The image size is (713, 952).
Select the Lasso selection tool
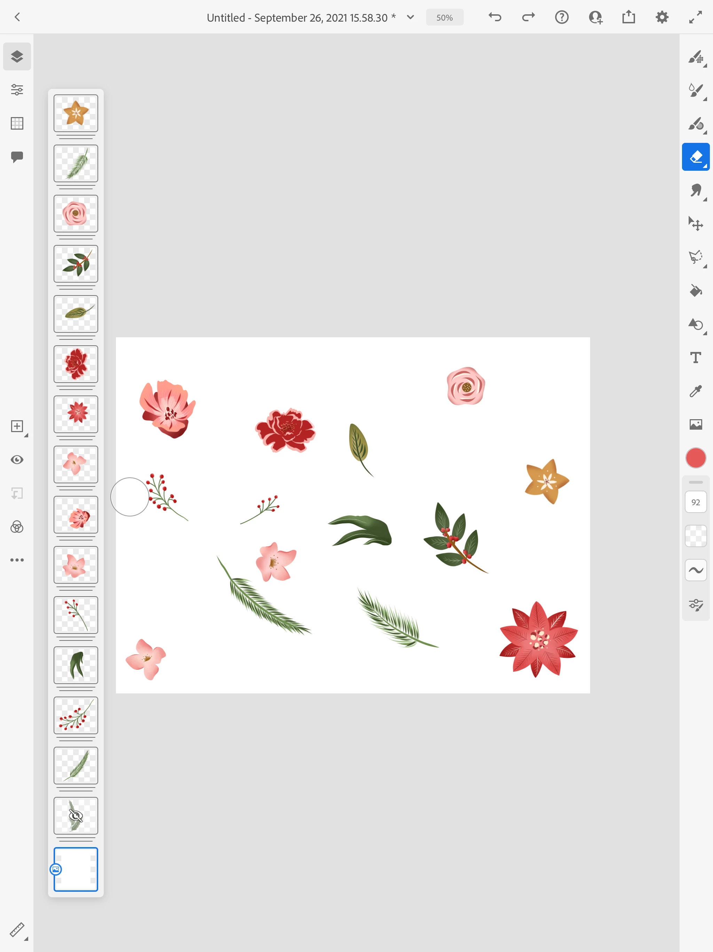tap(695, 258)
